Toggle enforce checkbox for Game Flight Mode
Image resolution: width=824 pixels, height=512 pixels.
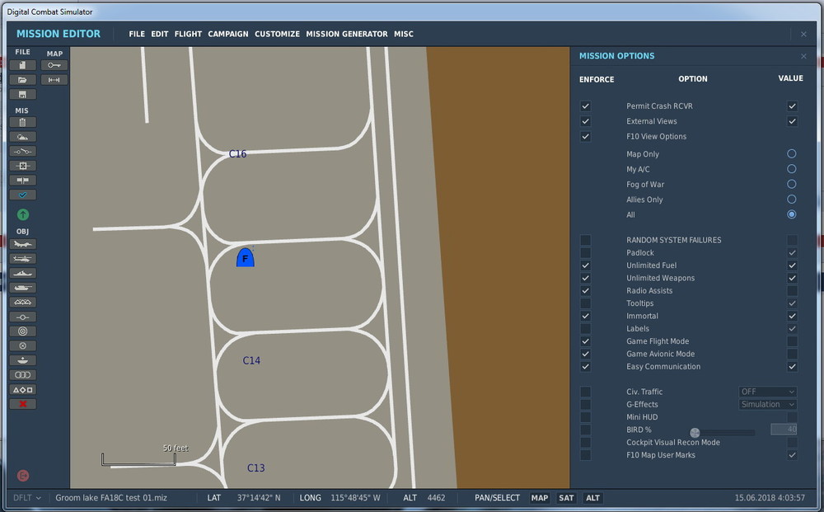coord(585,341)
